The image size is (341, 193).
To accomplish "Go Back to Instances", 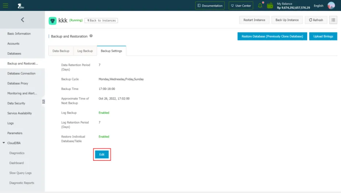I will [x=101, y=20].
